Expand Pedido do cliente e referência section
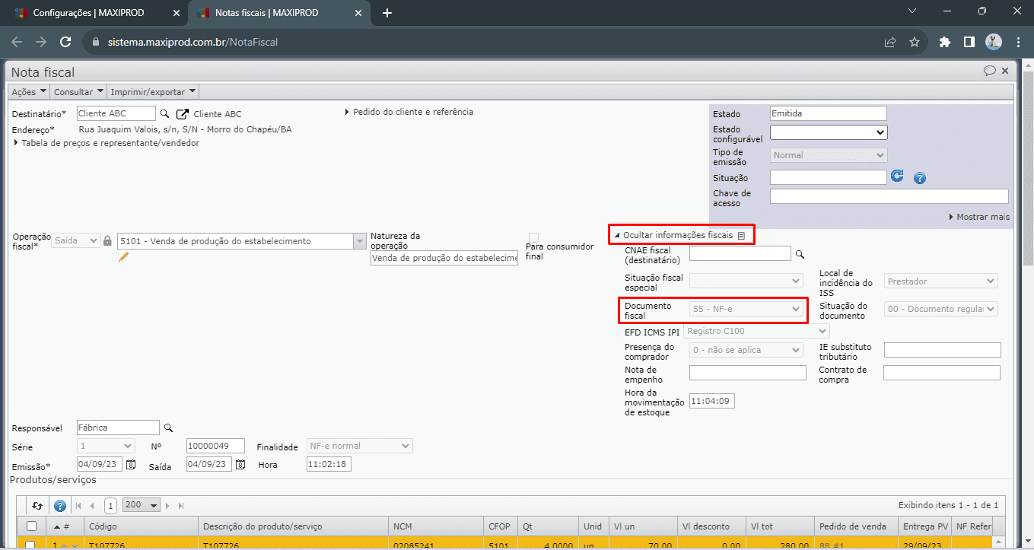1034x550 pixels. (x=409, y=112)
